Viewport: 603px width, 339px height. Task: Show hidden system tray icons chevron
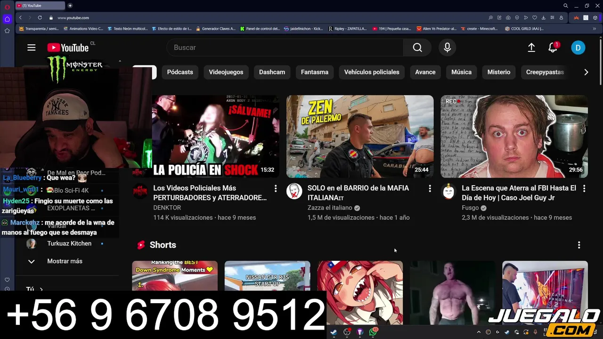(479, 332)
